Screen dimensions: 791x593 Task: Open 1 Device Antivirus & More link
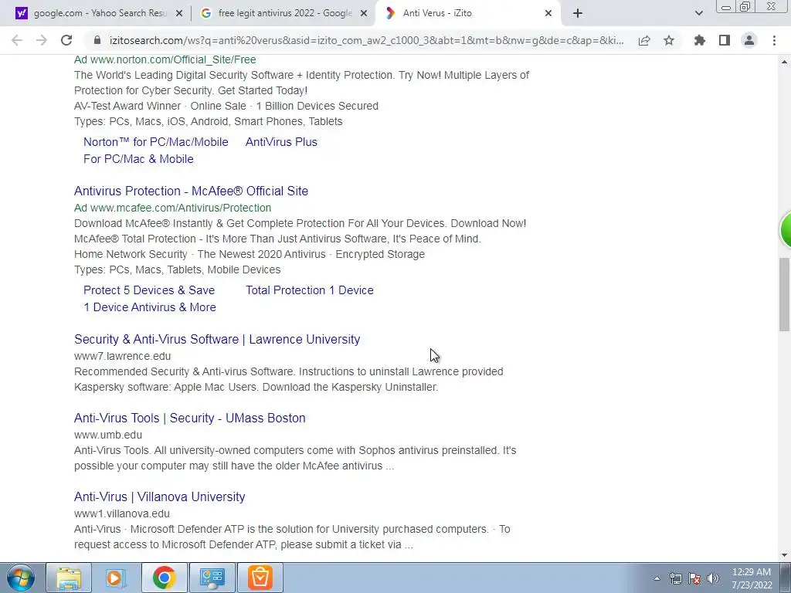(150, 307)
